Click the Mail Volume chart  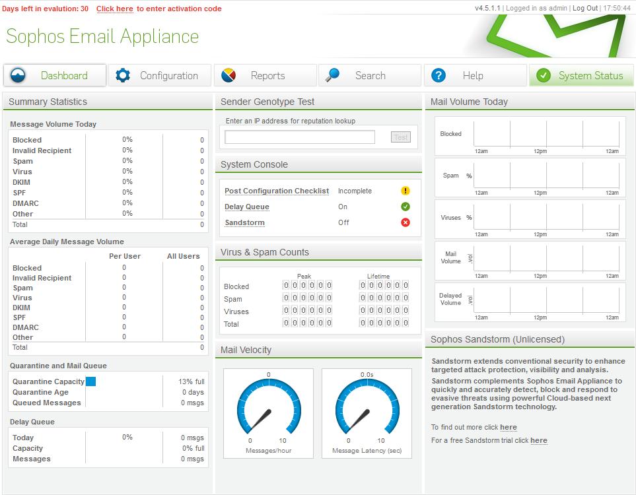tap(530, 261)
